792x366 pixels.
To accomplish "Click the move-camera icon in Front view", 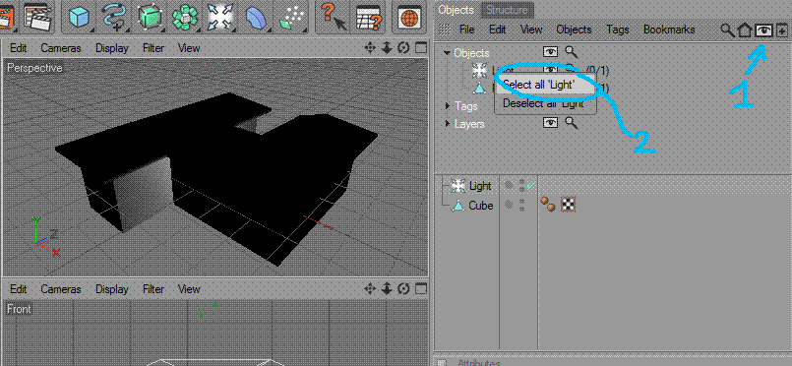I will click(370, 288).
